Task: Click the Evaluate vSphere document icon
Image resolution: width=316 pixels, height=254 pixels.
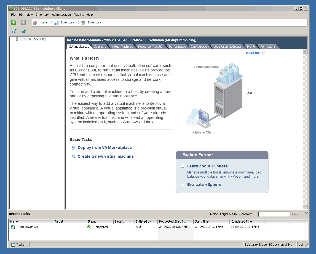Action: point(183,185)
